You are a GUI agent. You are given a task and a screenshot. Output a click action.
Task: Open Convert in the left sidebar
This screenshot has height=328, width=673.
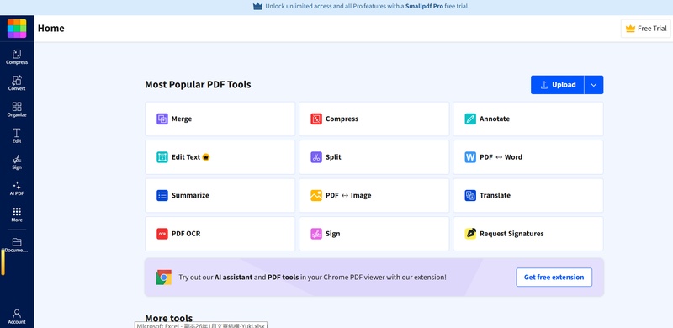17,83
